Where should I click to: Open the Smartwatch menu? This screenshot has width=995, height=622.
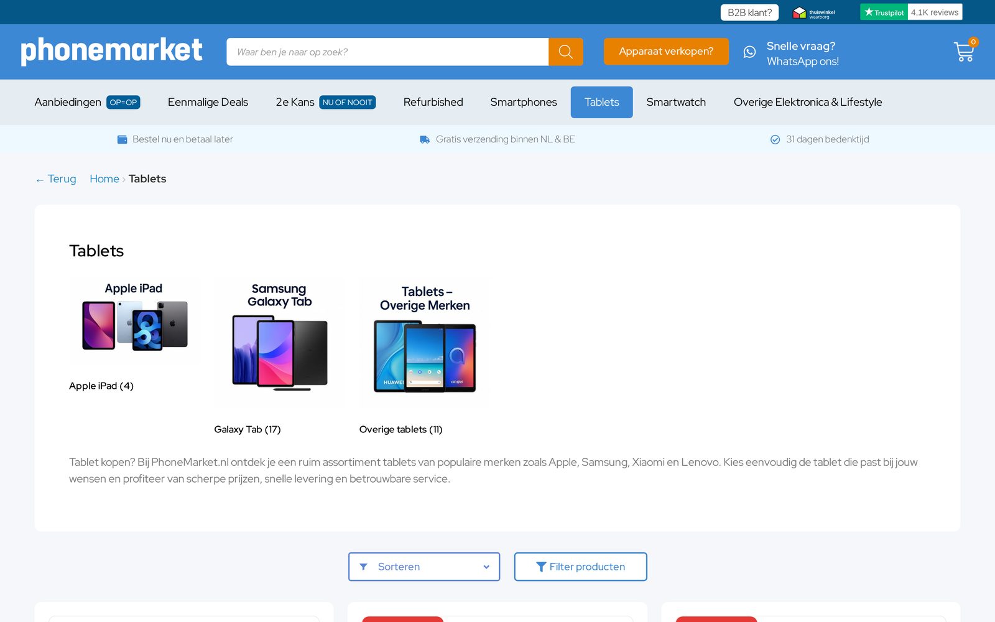tap(676, 102)
